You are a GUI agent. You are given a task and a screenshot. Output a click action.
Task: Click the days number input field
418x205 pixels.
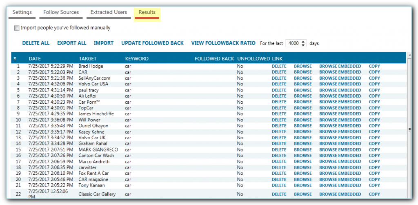tap(293, 43)
